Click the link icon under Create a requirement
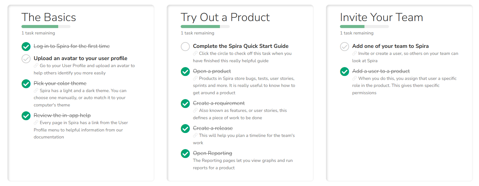 tap(196, 110)
